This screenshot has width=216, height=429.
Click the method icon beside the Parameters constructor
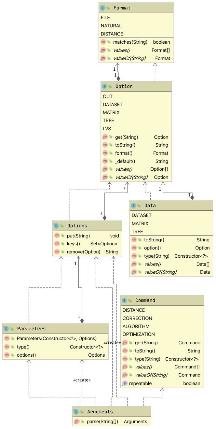tap(7, 338)
